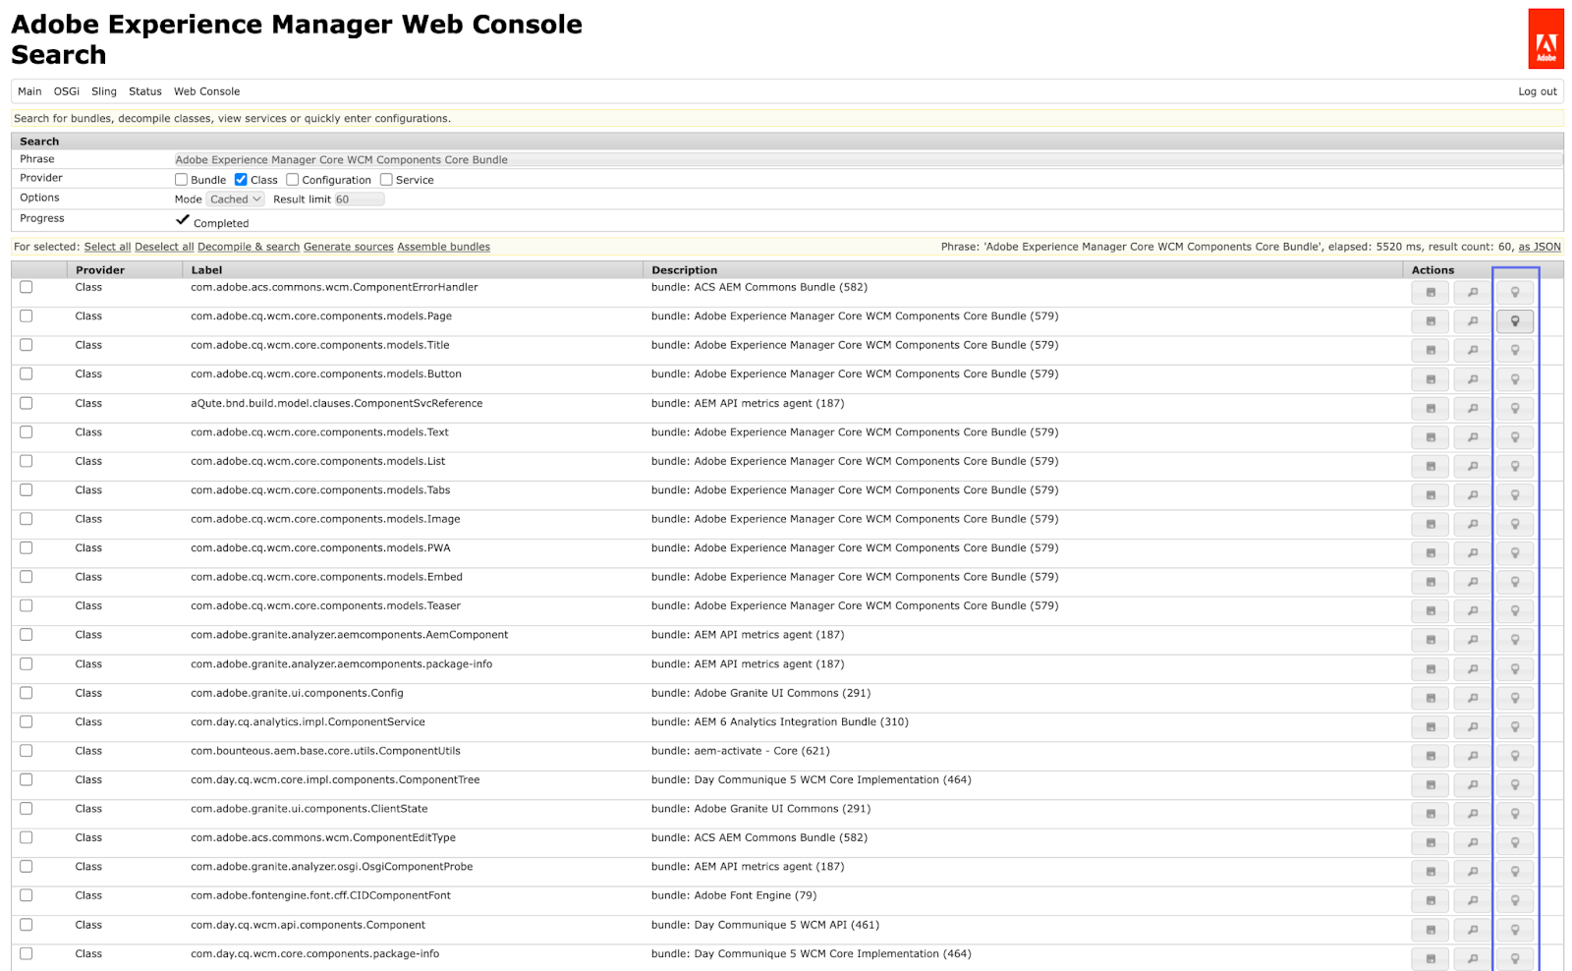Click the bundle icon for ComponentSvcReference row
Screen dimensions: 1572x971
[1431, 408]
